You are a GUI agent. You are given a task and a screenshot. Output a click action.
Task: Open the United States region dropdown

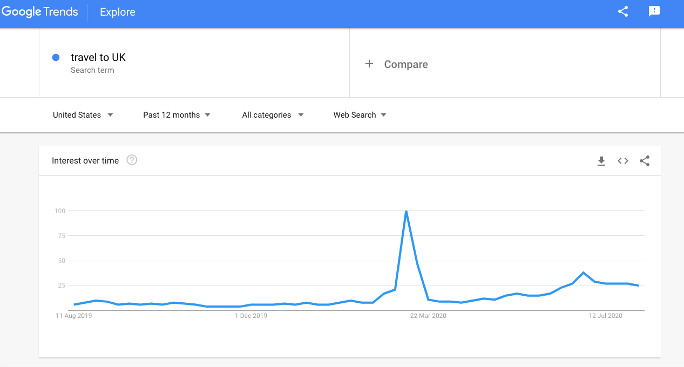83,115
